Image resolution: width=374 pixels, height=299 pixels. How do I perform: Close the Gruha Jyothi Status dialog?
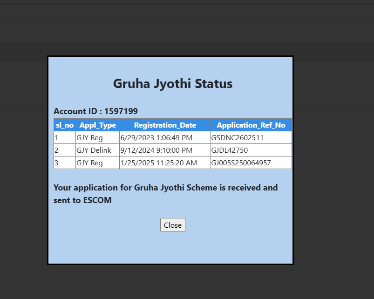(173, 225)
